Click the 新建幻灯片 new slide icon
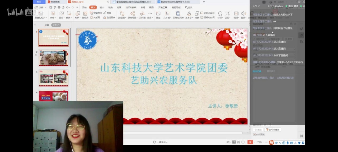Screen dimensions: 338x152 tap(40, 13)
